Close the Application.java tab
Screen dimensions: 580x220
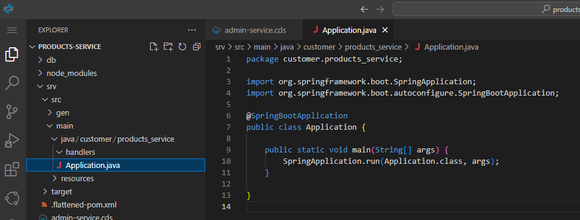(384, 30)
